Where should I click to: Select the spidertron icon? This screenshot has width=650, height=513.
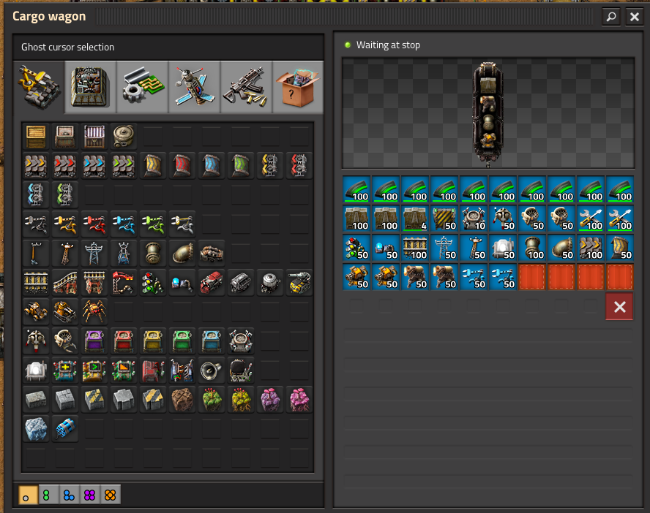point(94,311)
